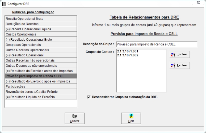Click the Sair exit button
This screenshot has width=206, height=133.
tap(131, 118)
